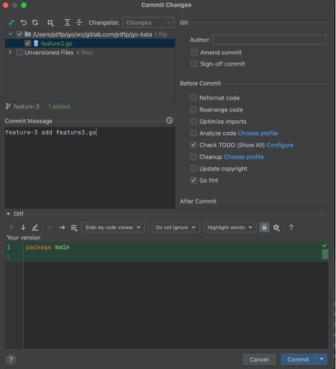The height and width of the screenshot is (369, 336).
Task: Click the Commit button
Action: tap(298, 359)
